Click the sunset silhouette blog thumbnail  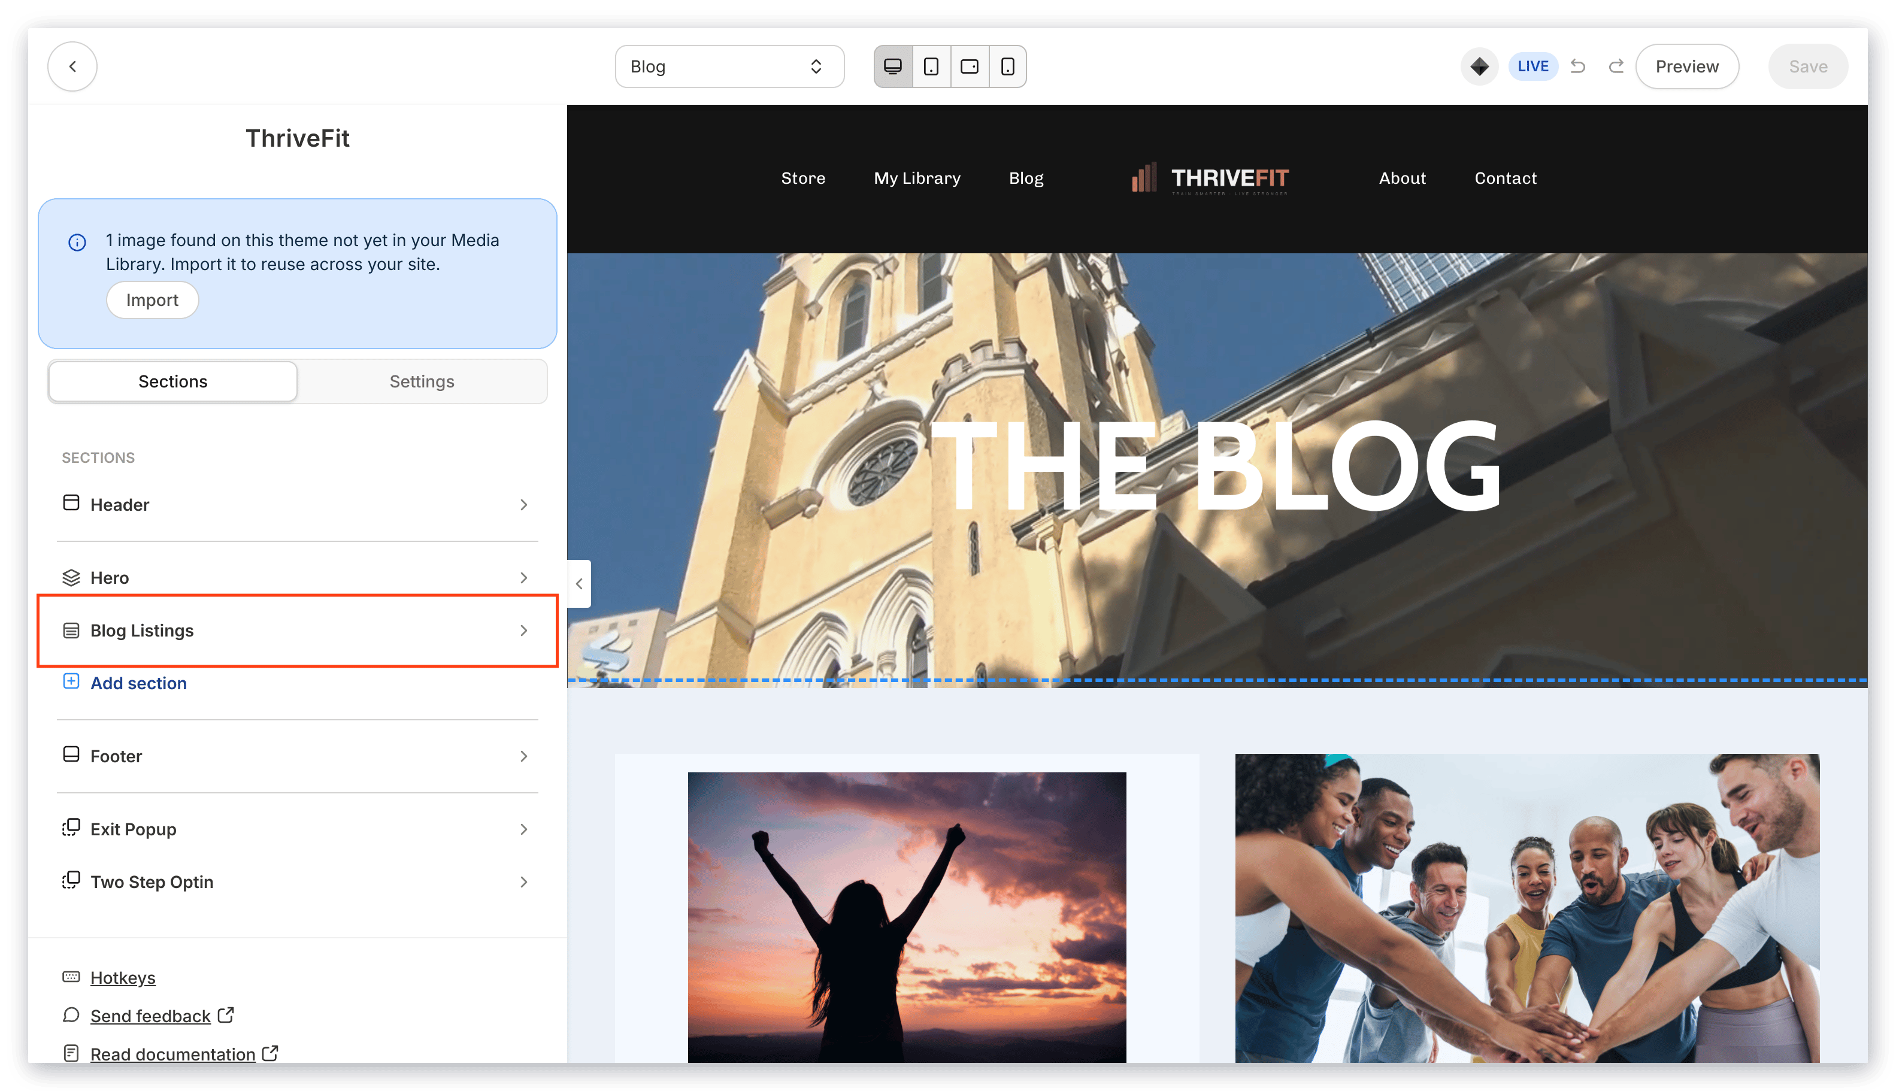click(x=906, y=916)
